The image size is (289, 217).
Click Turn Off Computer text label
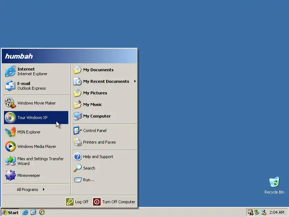(119, 202)
